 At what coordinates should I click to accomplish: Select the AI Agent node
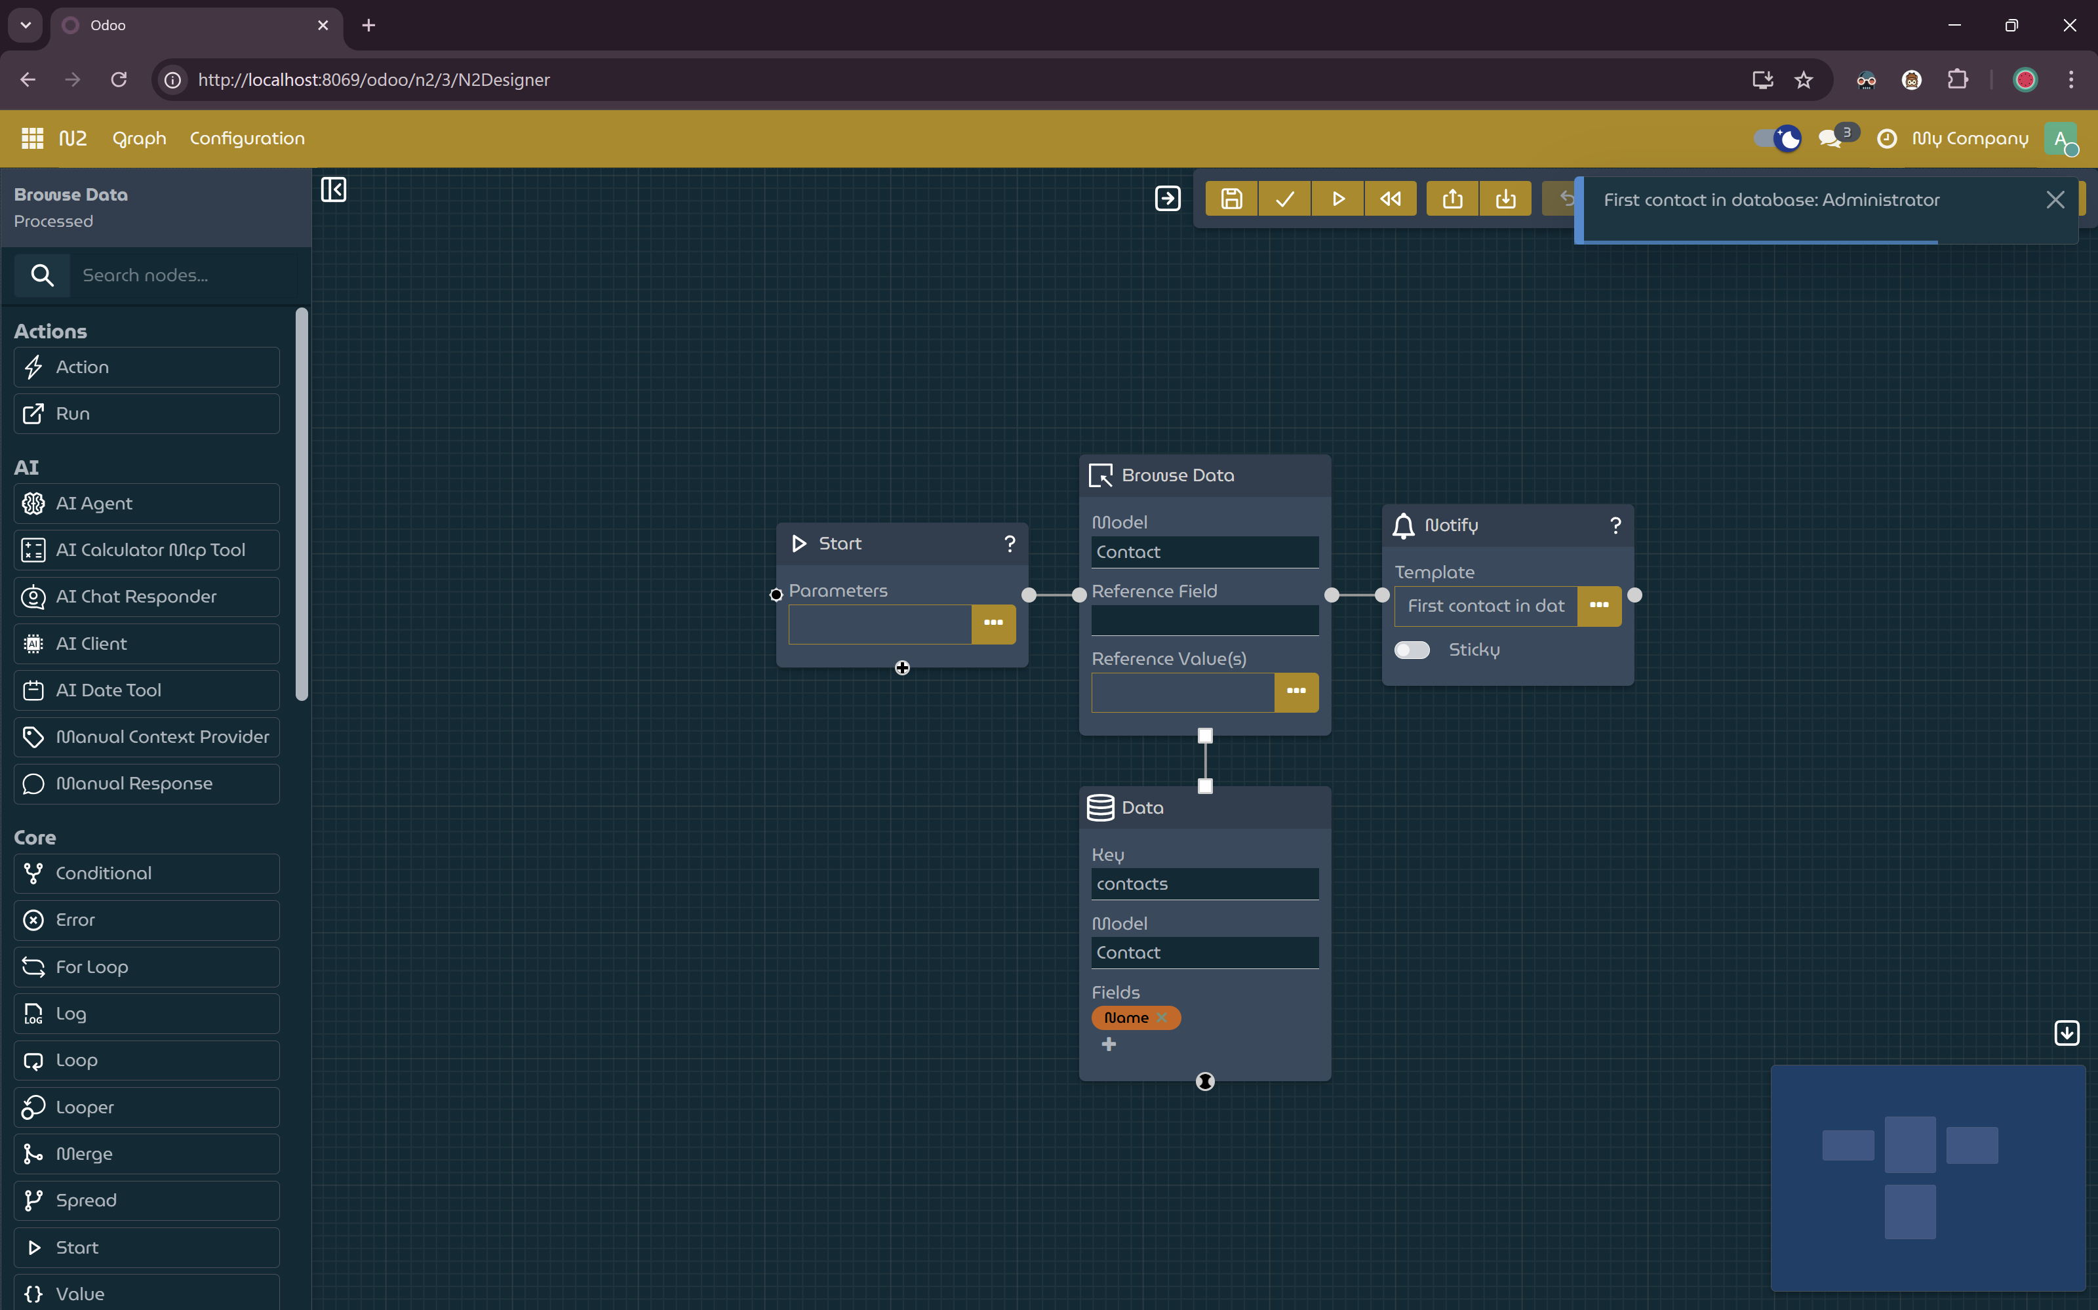pos(146,504)
